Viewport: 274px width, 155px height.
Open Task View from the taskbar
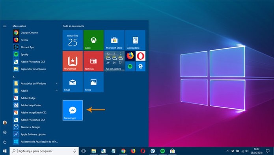[84, 151]
